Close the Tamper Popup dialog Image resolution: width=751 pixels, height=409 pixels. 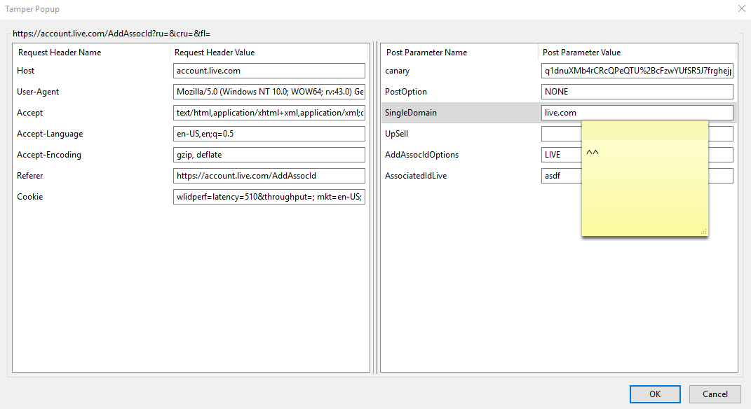(741, 8)
